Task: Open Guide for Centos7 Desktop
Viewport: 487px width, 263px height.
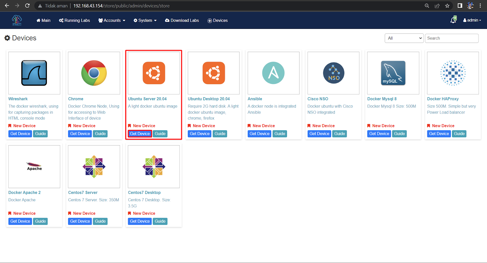Action: 160,221
